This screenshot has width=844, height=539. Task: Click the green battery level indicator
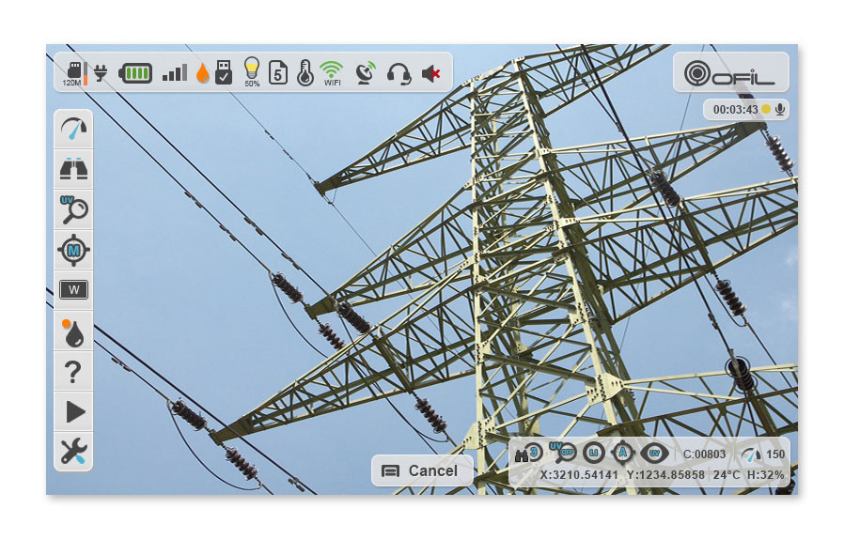[135, 73]
